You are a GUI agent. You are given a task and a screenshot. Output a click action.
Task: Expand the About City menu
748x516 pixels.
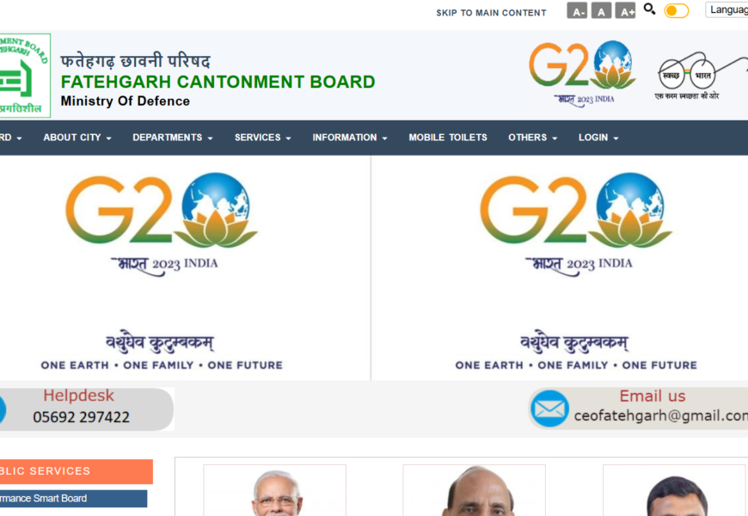[x=77, y=138]
